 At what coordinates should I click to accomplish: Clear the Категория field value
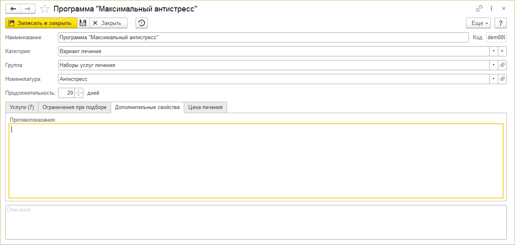tap(502, 51)
